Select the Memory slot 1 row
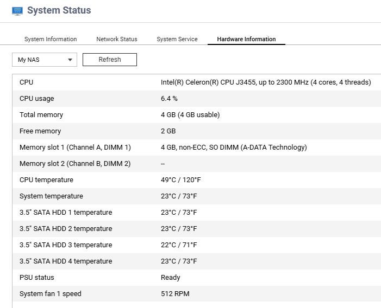This screenshot has width=381, height=308. tap(196, 147)
